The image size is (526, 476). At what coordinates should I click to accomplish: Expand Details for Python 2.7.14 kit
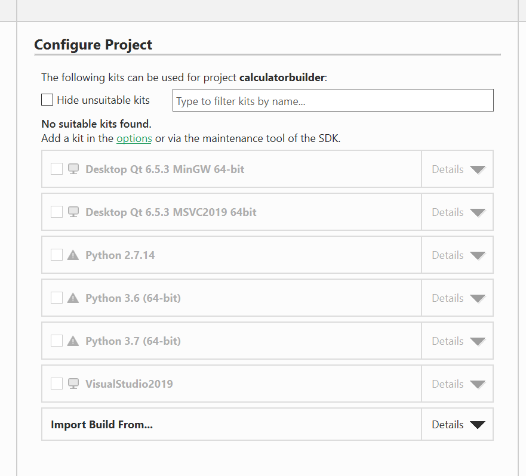[x=457, y=255]
